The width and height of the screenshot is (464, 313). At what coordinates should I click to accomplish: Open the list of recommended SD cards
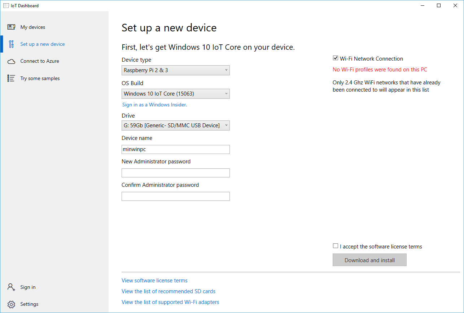pos(168,291)
